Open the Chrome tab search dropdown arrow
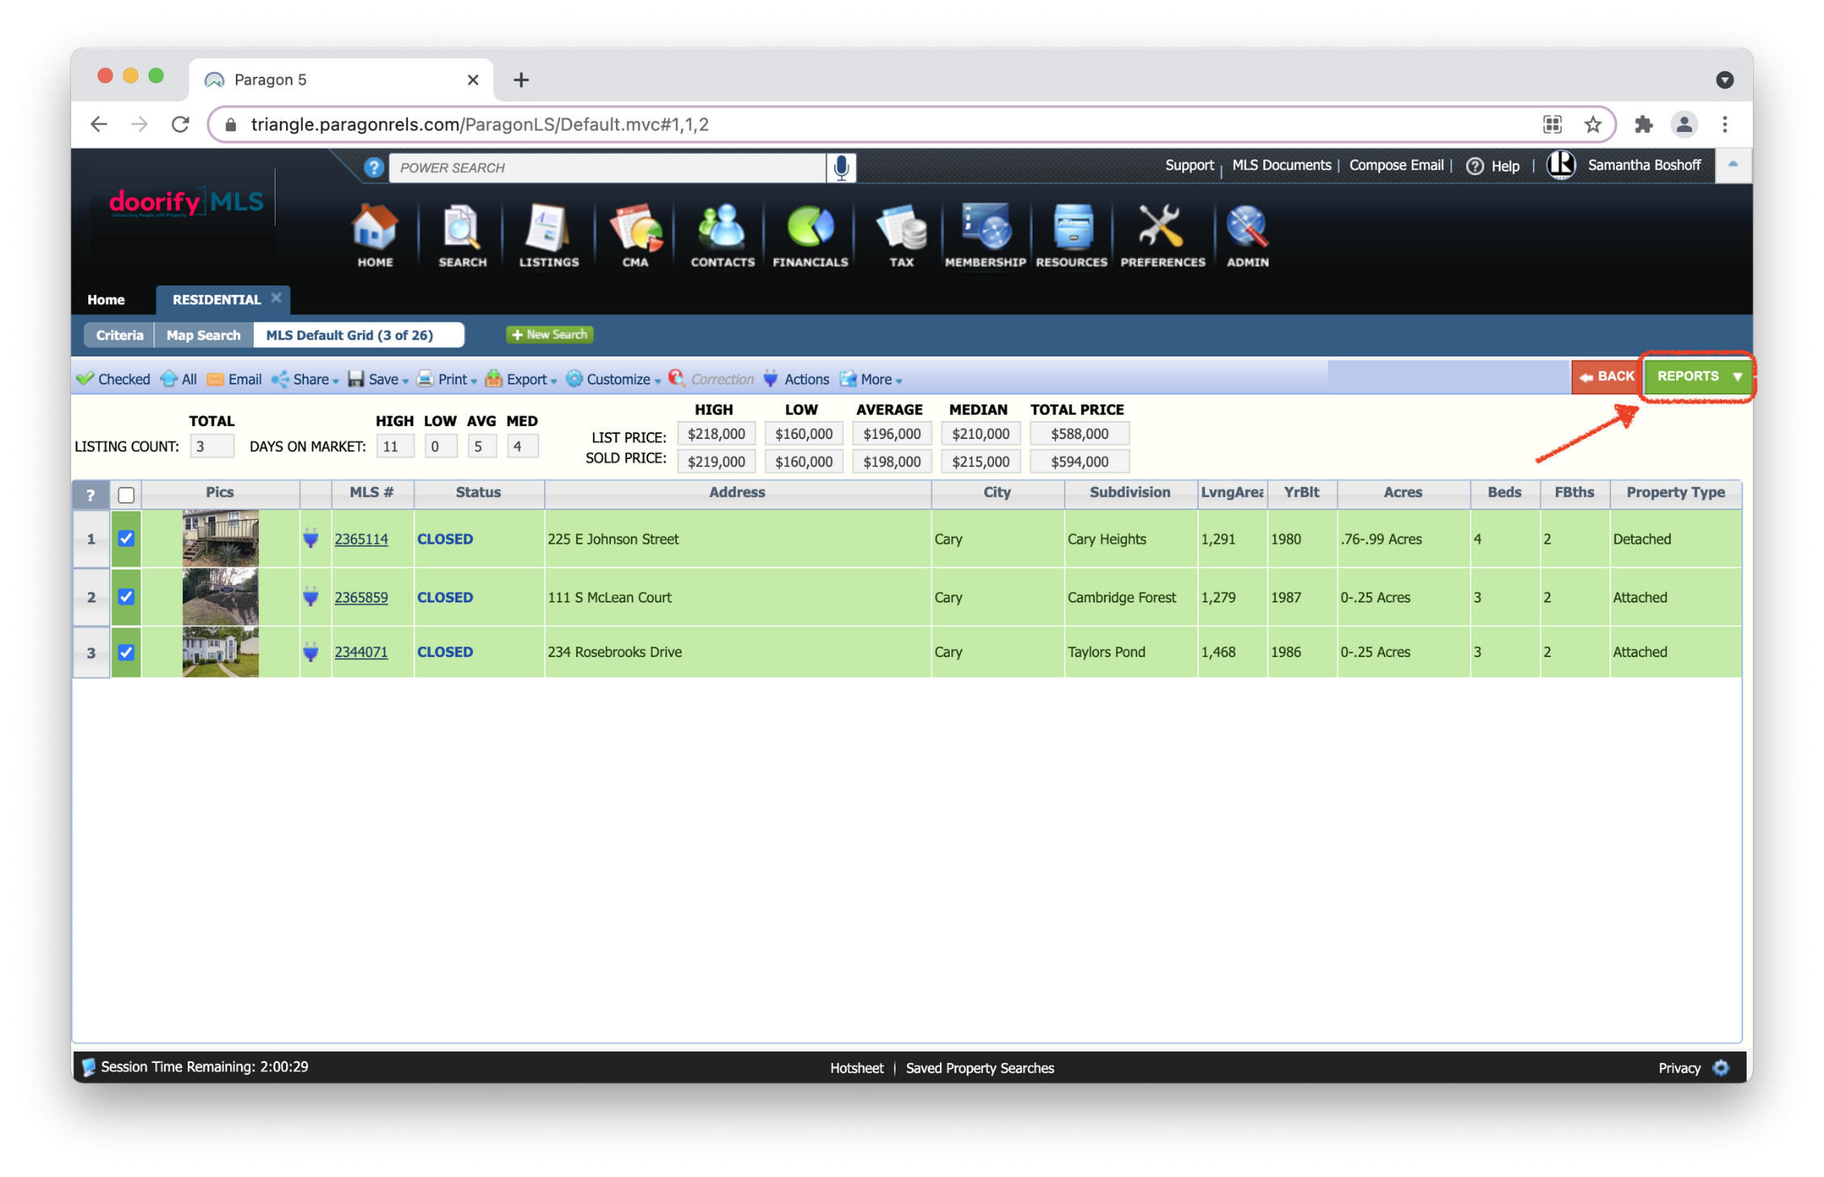The width and height of the screenshot is (1824, 1177). pos(1725,79)
